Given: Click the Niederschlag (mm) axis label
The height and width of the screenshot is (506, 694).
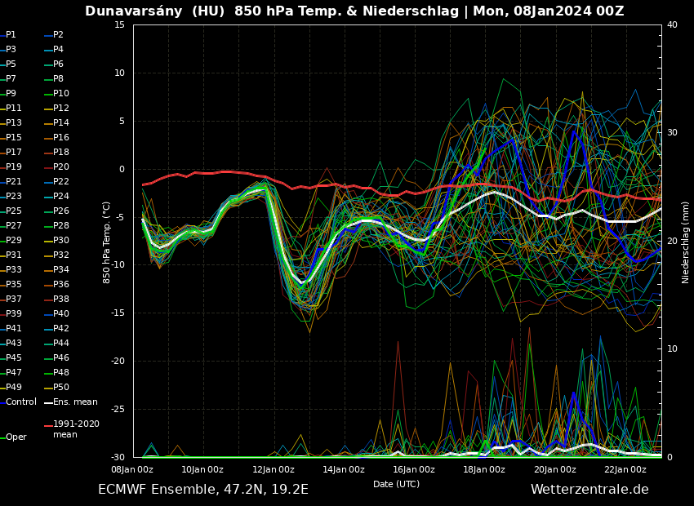Looking at the screenshot, I should point(686,242).
